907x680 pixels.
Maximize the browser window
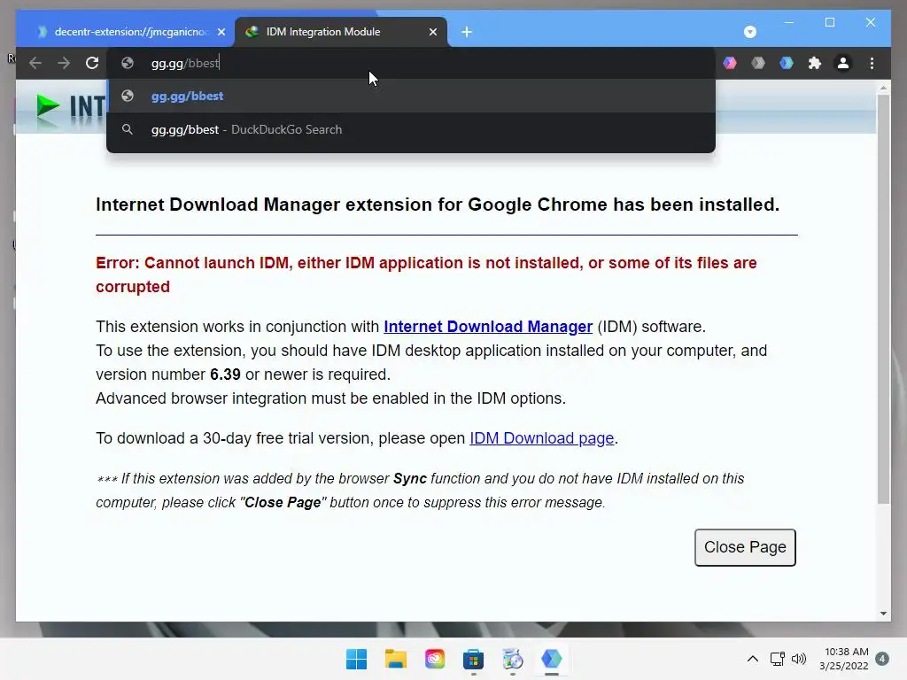[830, 22]
